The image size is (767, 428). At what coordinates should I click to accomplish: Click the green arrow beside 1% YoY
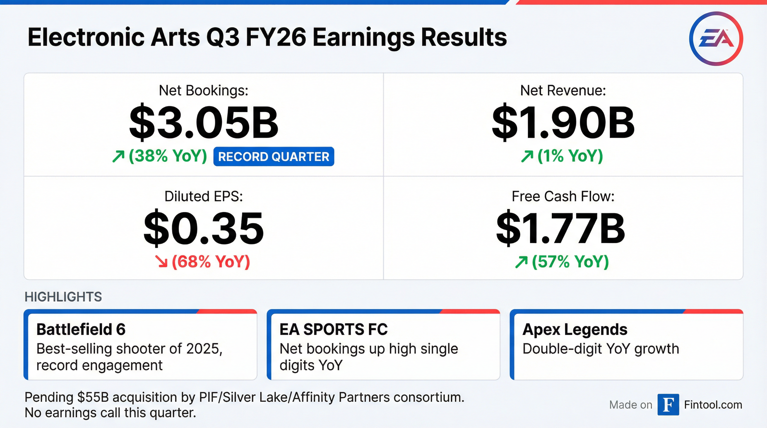click(527, 157)
